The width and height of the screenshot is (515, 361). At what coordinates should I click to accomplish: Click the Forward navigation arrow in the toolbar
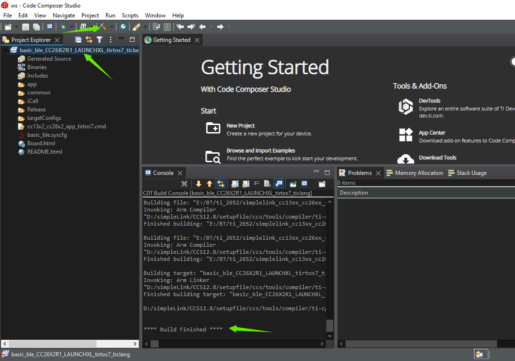pos(220,27)
